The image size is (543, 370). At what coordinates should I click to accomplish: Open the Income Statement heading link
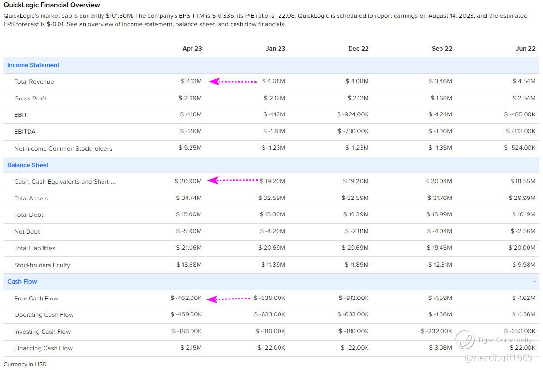click(x=33, y=65)
